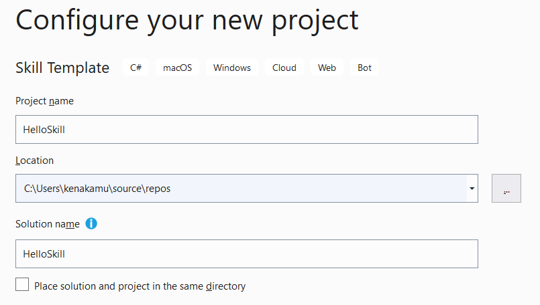Expand the Location dropdown arrow
This screenshot has width=540, height=305.
pyautogui.click(x=472, y=189)
